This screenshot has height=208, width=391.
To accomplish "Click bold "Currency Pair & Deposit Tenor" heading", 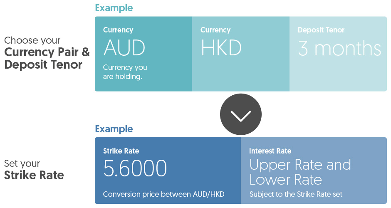I will click(47, 59).
